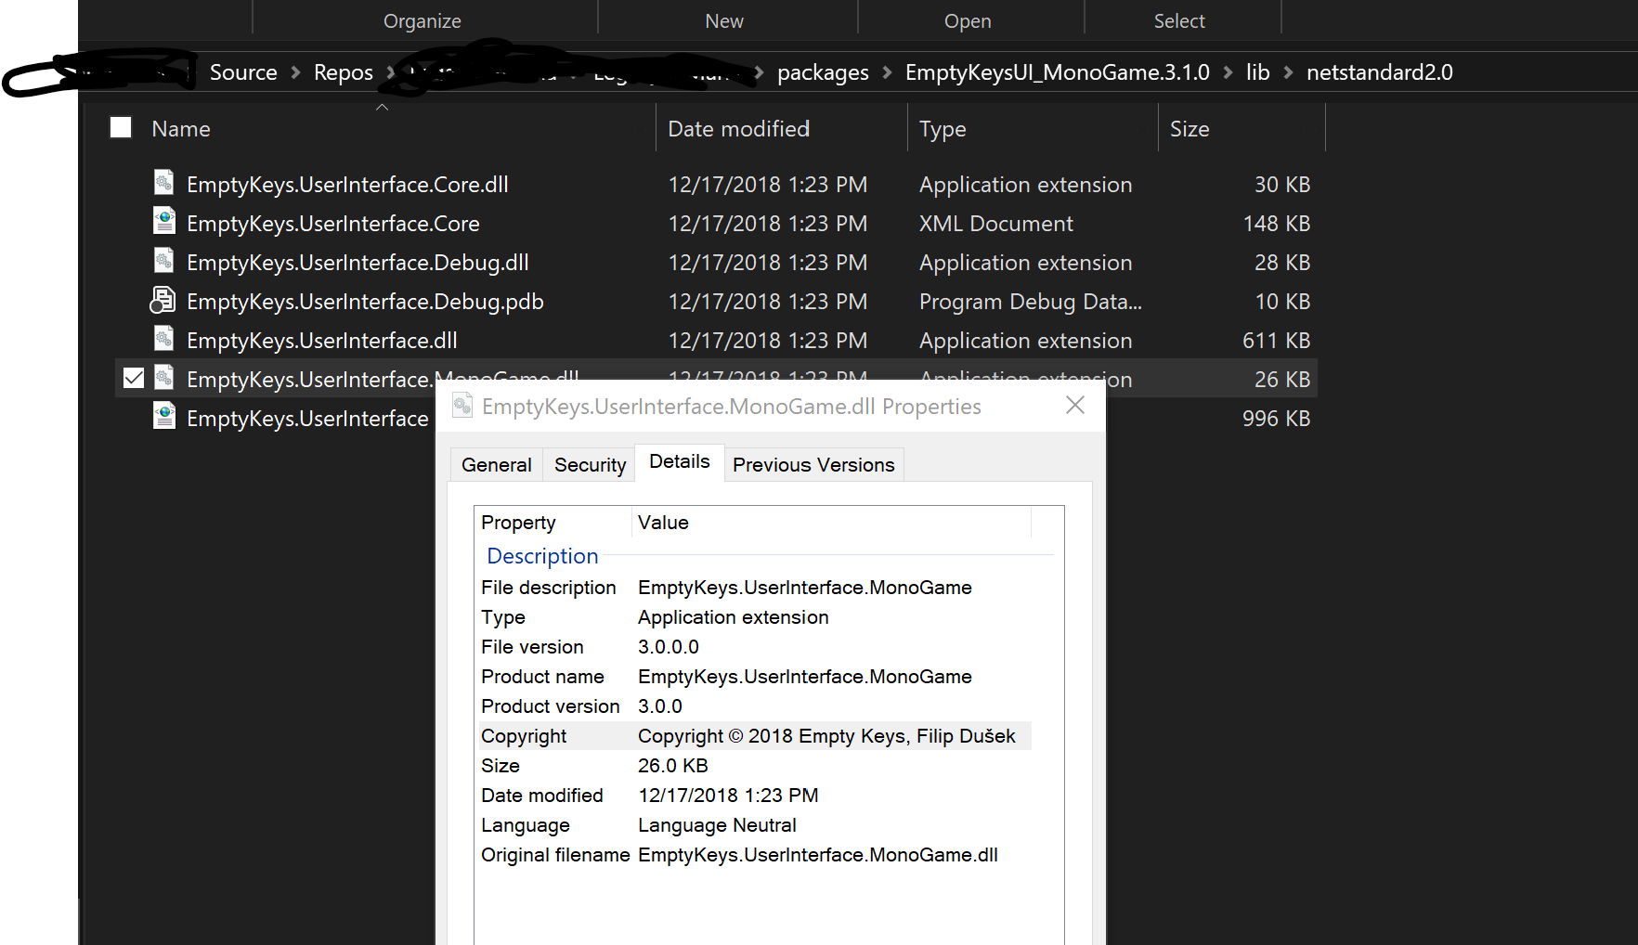The height and width of the screenshot is (945, 1638).
Task: Click the file icon for EmptyKeys.UserInterface.Debug.dll
Action: click(x=163, y=261)
